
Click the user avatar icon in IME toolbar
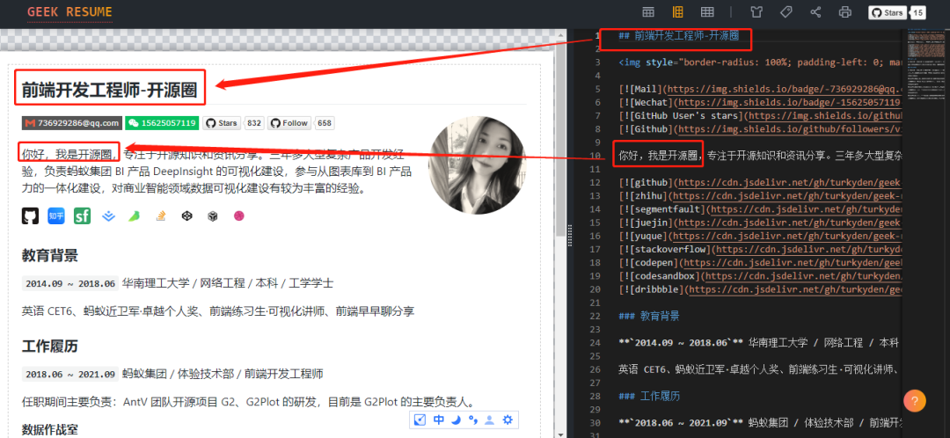490,420
